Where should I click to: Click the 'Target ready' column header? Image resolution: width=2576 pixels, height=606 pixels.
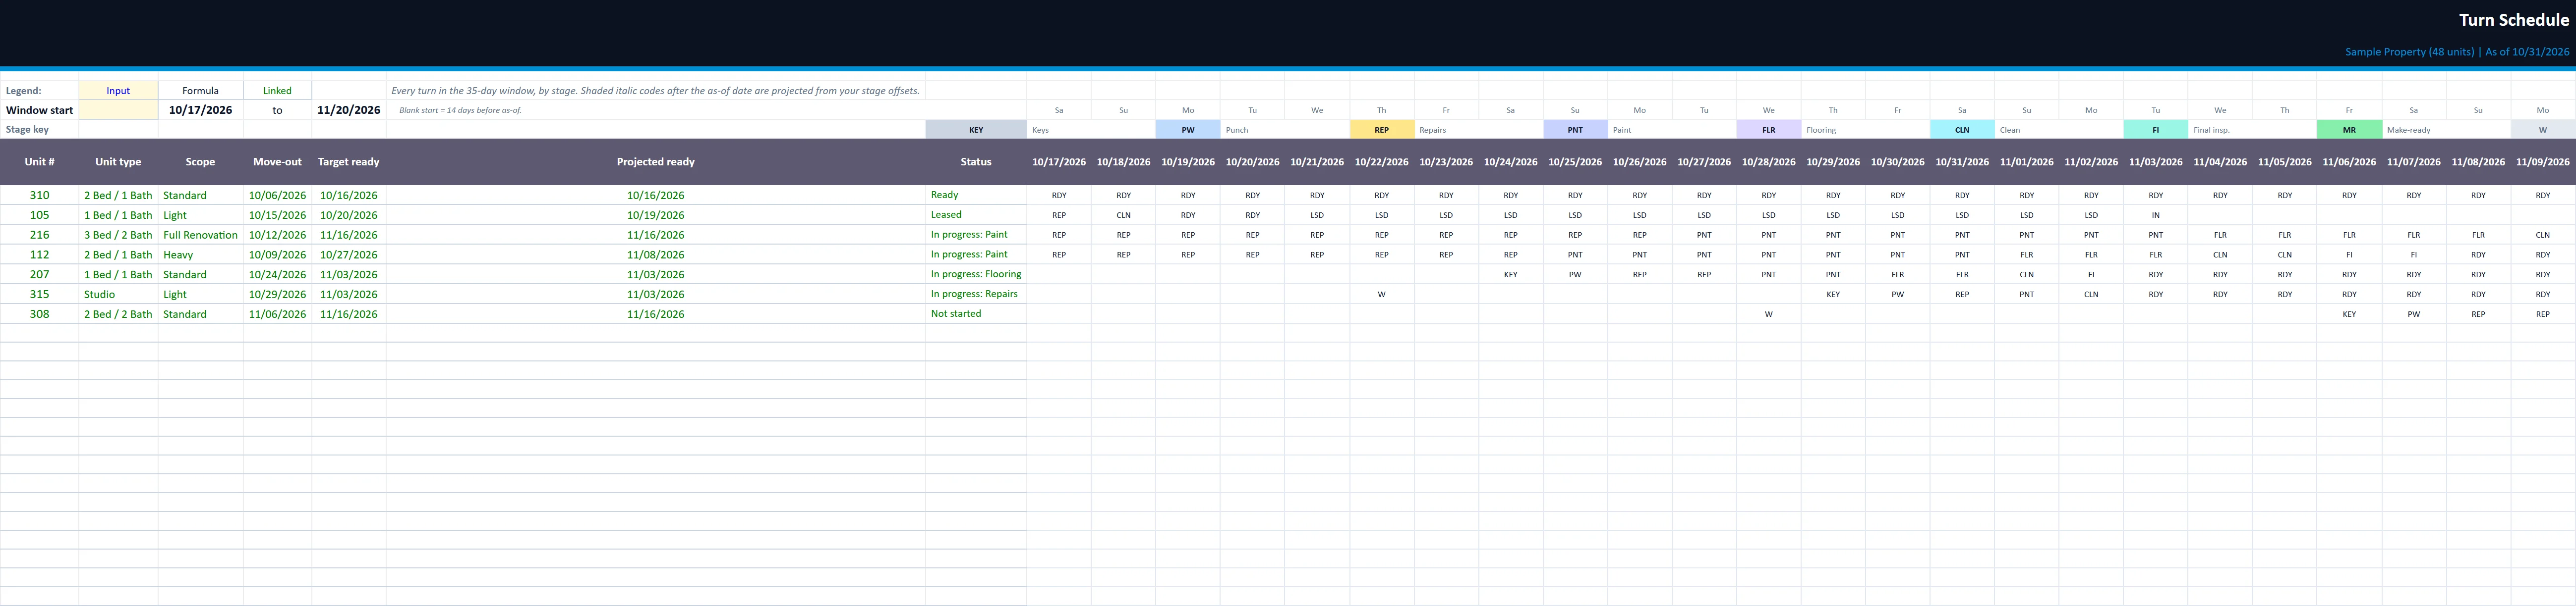[x=348, y=162]
